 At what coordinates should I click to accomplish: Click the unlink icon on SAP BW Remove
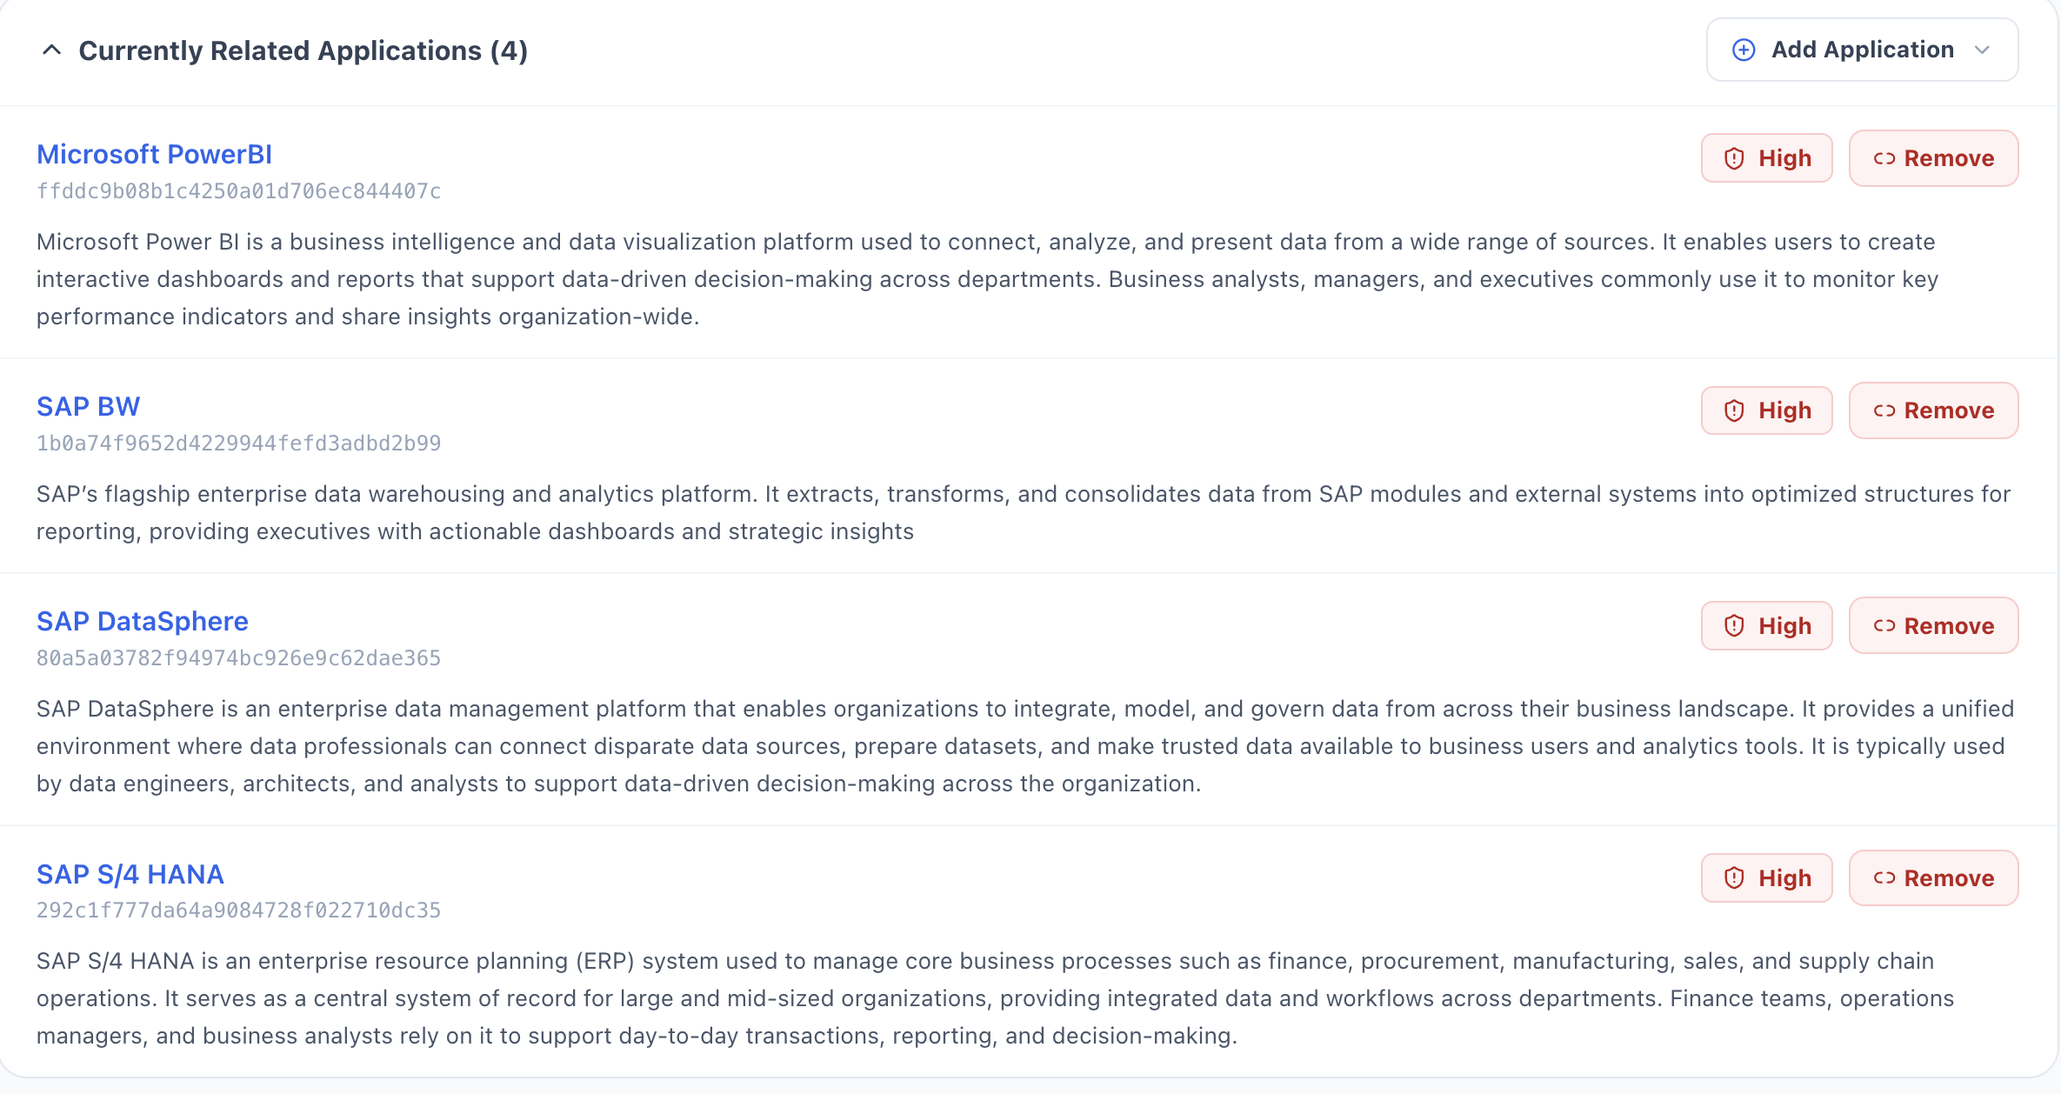pos(1884,410)
